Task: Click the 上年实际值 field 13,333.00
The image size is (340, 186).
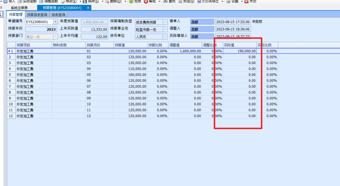Action: click(95, 29)
